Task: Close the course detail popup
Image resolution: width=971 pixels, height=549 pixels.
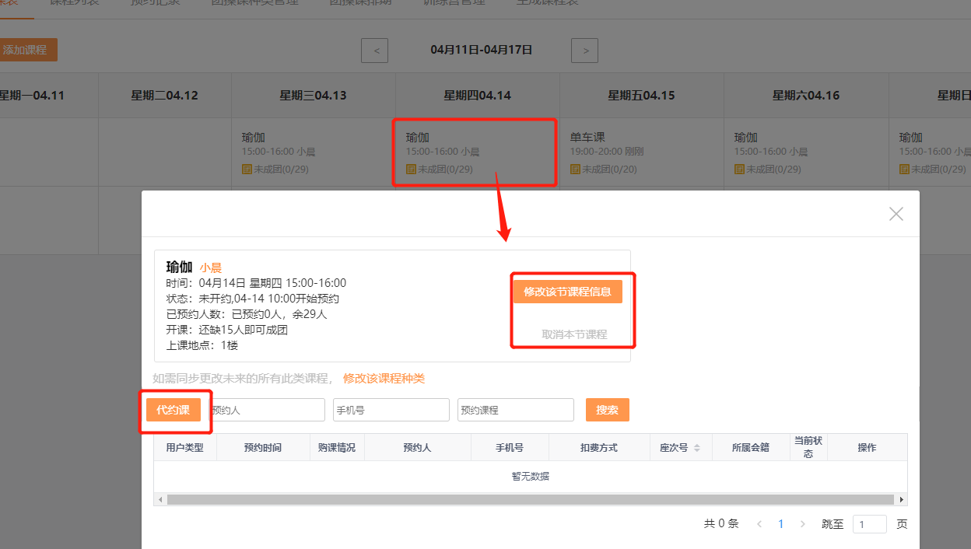Action: pos(896,214)
